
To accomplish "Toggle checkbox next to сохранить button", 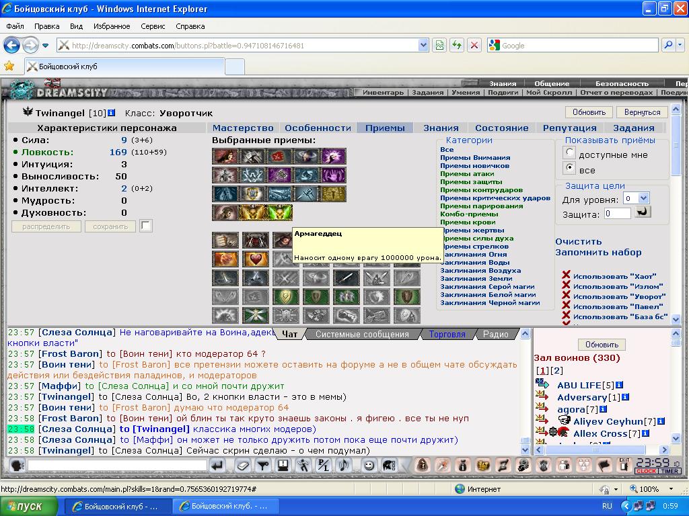I will point(146,226).
